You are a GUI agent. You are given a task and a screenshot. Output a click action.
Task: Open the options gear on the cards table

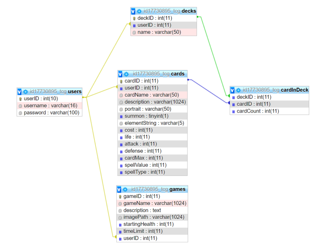pos(127,74)
